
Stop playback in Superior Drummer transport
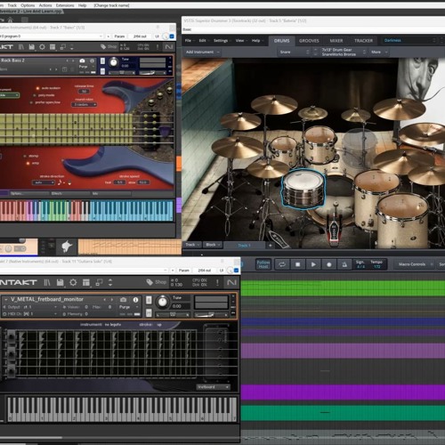point(297,264)
